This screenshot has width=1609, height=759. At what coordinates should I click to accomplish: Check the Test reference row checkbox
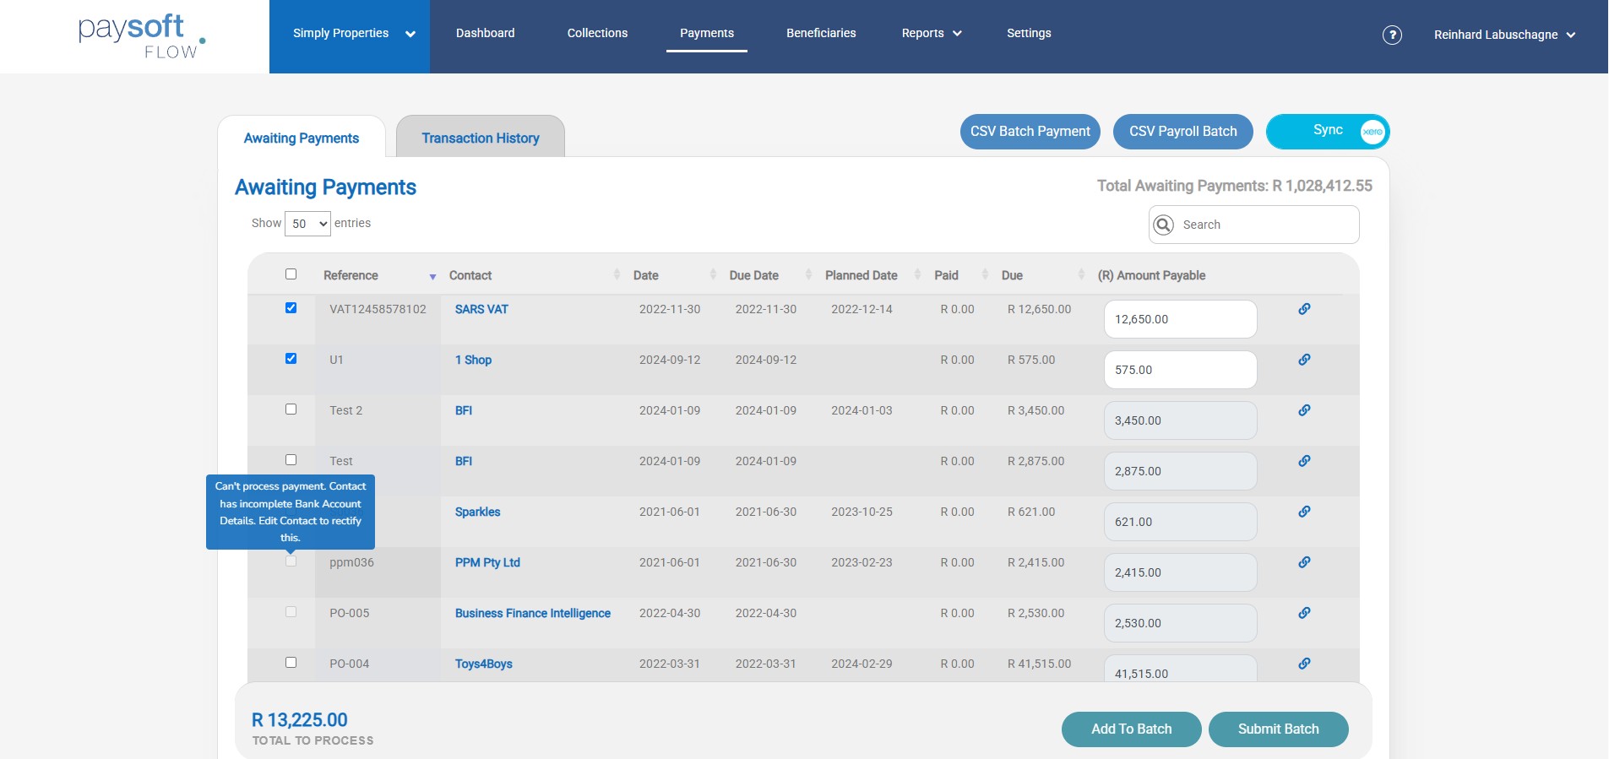[291, 460]
